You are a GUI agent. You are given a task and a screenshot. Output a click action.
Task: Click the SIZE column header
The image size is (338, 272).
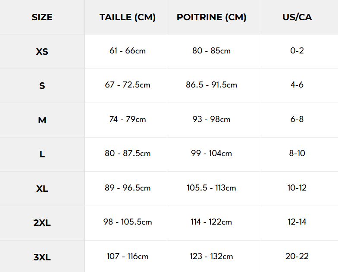pos(42,18)
